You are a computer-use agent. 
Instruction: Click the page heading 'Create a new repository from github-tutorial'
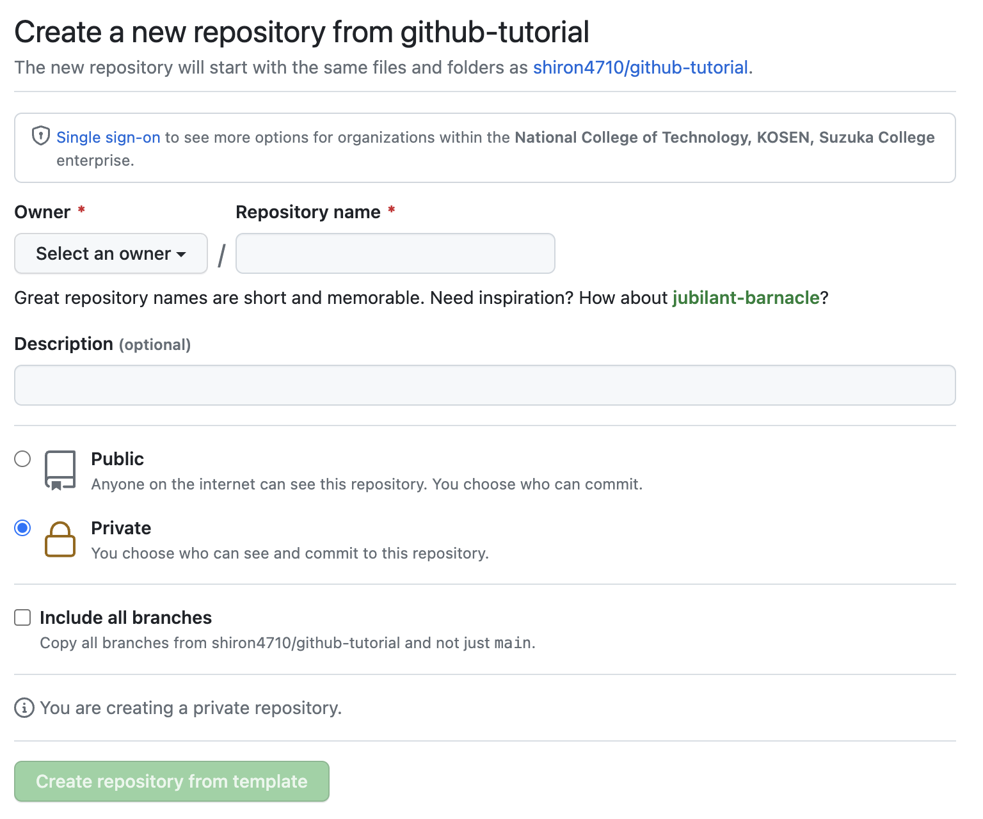pos(301,32)
